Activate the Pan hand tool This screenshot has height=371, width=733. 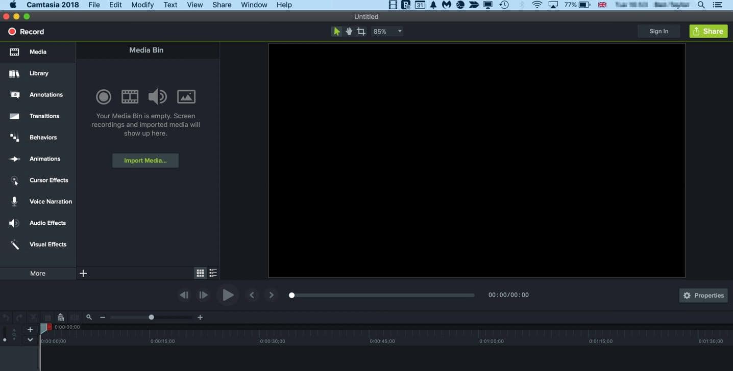pyautogui.click(x=349, y=32)
